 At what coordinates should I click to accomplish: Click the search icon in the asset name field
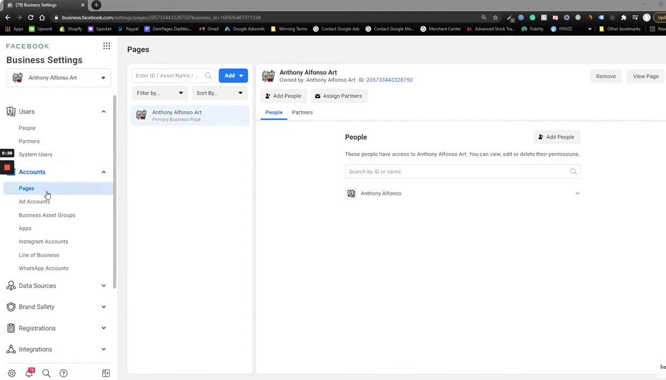click(x=208, y=75)
